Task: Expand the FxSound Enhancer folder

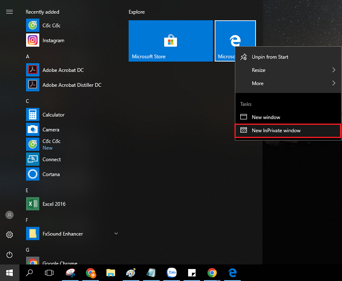Action: (116, 234)
